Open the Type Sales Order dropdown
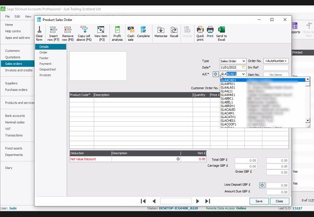Screen dimensions: 314x217 243,61
